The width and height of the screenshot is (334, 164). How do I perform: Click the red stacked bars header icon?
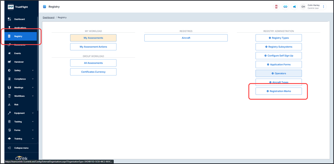point(276,7)
